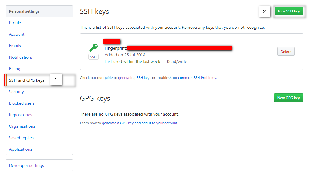Select SSH and GPG keys menu item
322x173 pixels.
(27, 80)
